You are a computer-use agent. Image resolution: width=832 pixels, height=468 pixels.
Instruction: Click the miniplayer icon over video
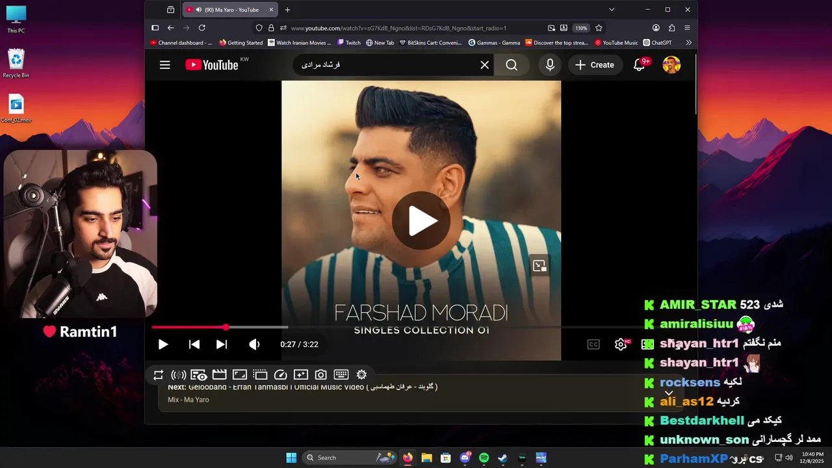(539, 265)
